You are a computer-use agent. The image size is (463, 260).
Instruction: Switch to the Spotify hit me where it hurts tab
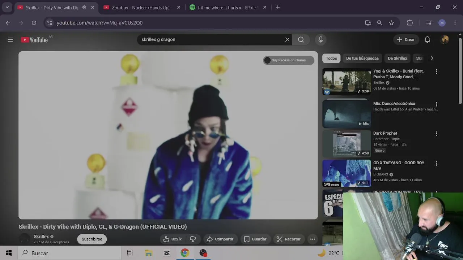point(228,7)
